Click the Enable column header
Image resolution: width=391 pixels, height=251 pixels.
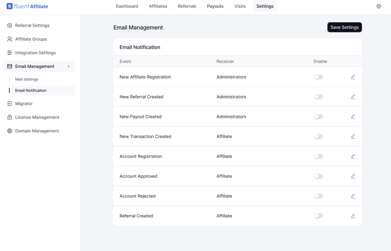pos(320,61)
